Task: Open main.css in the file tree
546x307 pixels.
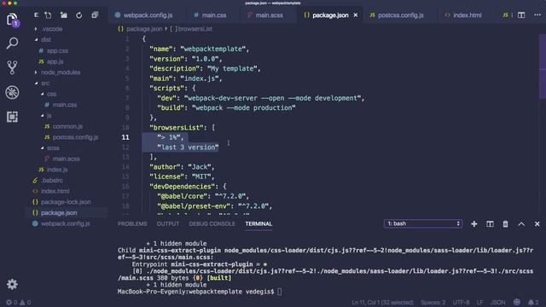Action: coord(65,105)
